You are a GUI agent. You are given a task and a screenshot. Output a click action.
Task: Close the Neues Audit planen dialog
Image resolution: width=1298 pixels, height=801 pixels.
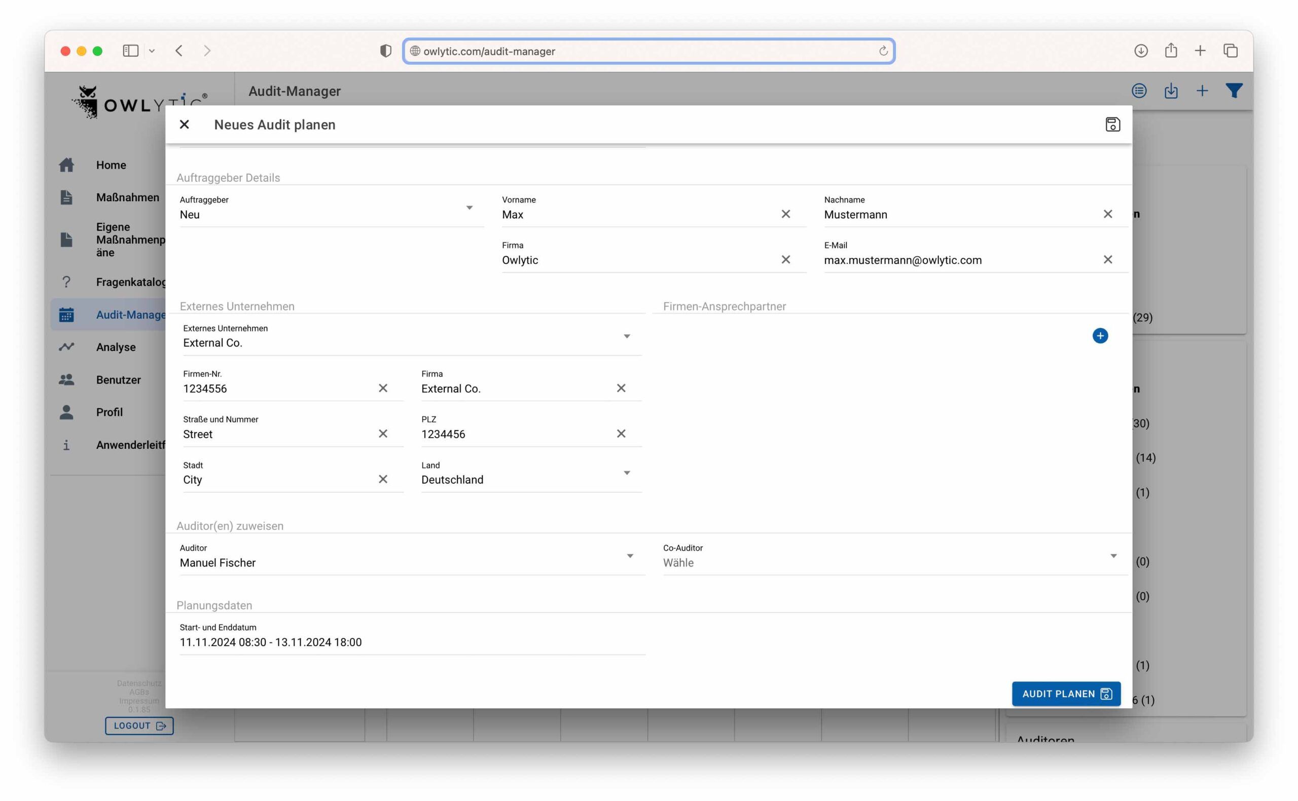point(185,125)
